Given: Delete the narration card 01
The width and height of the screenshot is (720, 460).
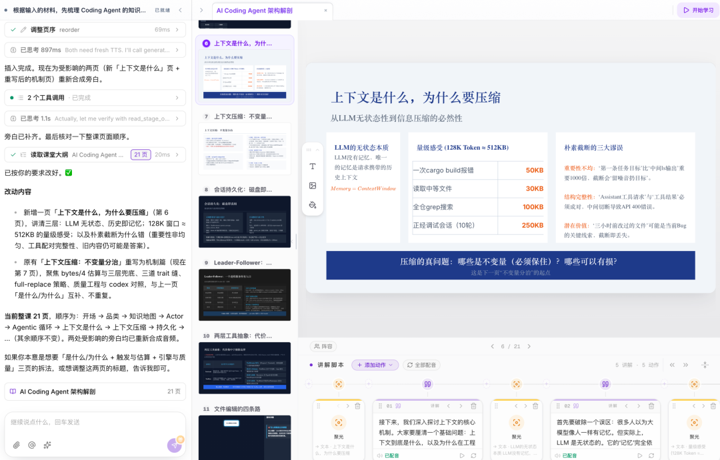Looking at the screenshot, I should [x=473, y=406].
